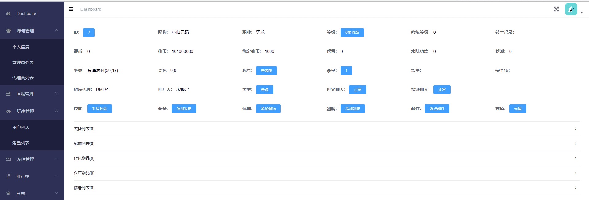Open 角色列表 submenu item
The width and height of the screenshot is (589, 200).
pos(32,143)
